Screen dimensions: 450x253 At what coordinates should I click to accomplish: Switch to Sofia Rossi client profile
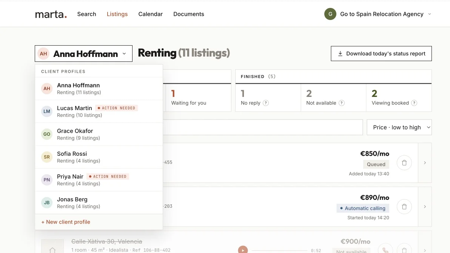99,157
